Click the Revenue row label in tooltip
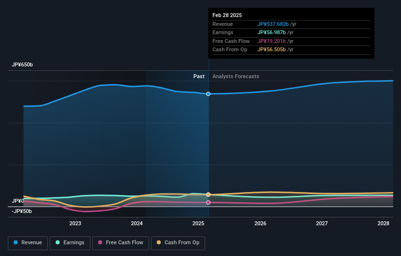 223,24
